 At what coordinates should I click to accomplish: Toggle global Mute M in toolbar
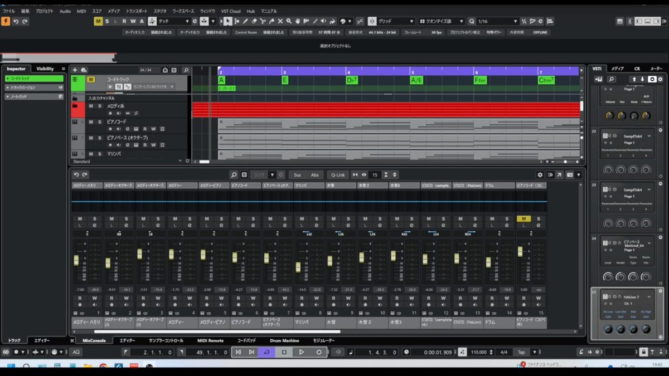click(98, 21)
